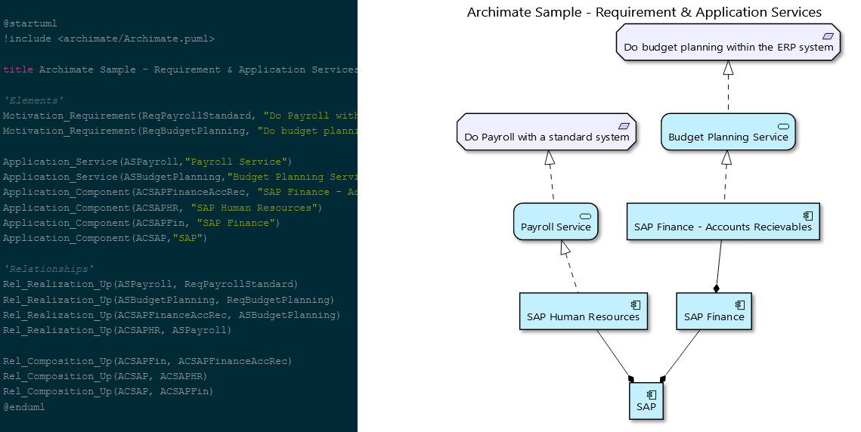Image resolution: width=861 pixels, height=432 pixels.
Task: Click component icon in SAP Human Resources box
Action: click(x=636, y=305)
